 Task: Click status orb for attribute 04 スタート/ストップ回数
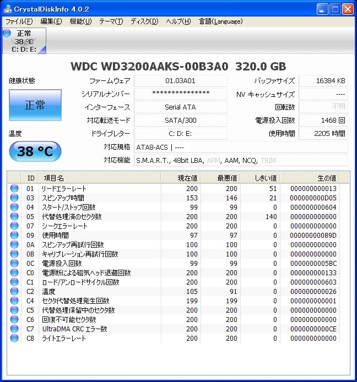pyautogui.click(x=14, y=207)
